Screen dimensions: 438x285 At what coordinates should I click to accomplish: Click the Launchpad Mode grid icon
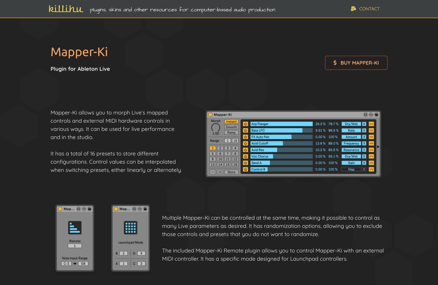point(130,228)
